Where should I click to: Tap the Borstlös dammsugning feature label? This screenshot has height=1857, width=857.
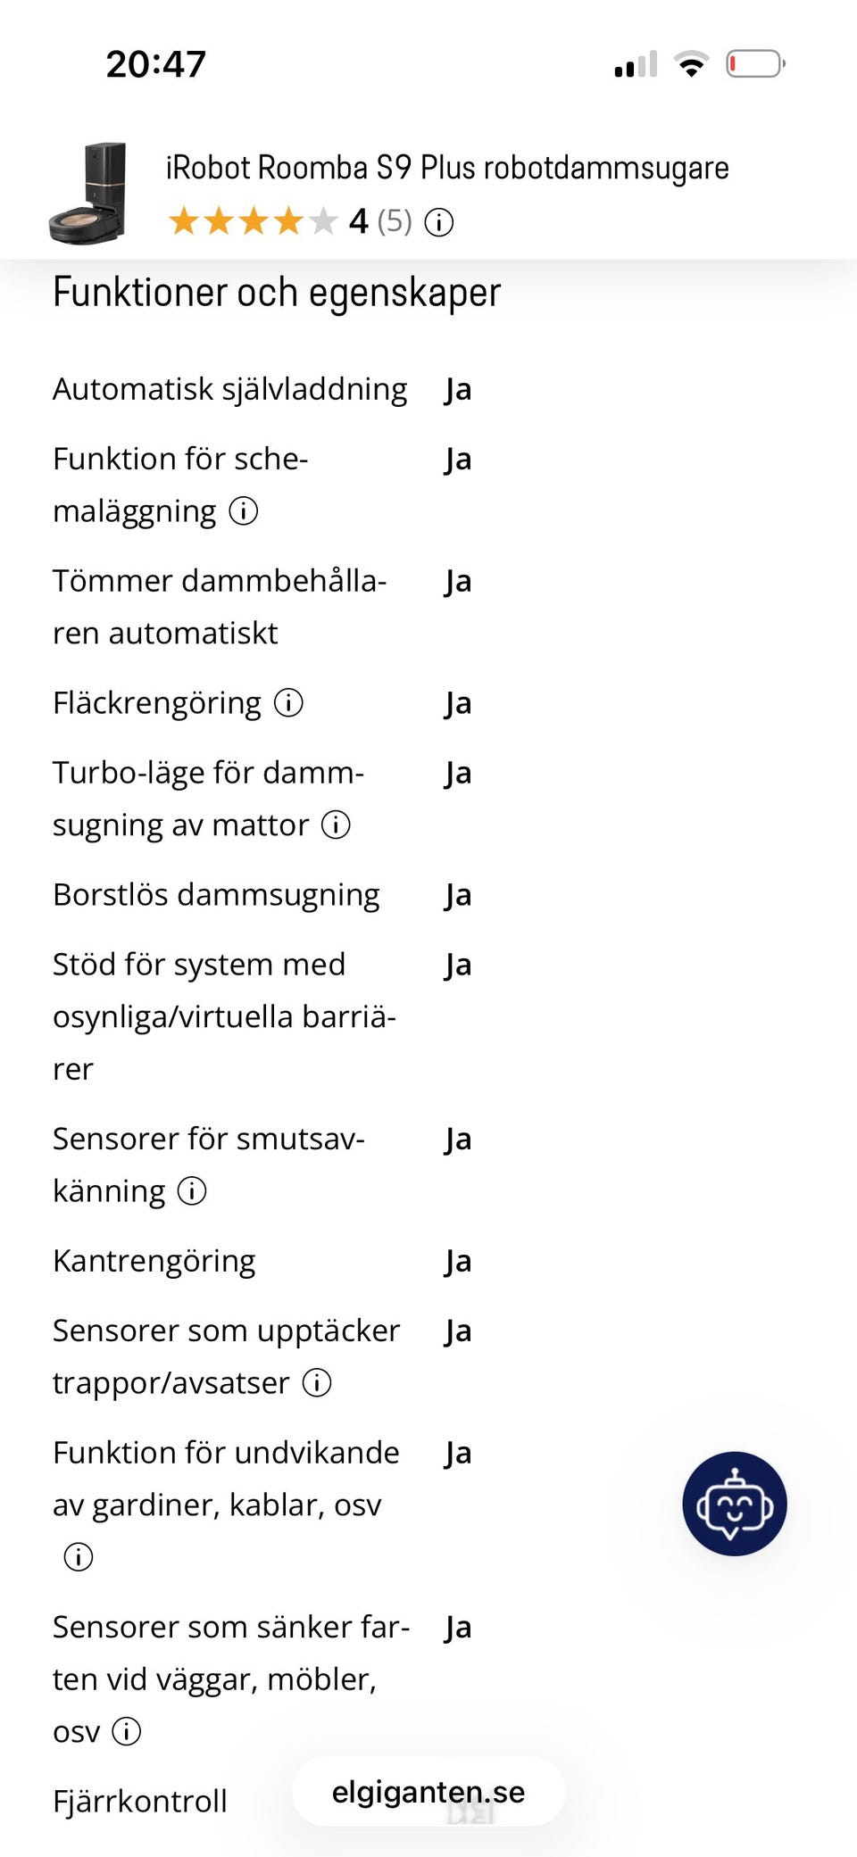[216, 895]
